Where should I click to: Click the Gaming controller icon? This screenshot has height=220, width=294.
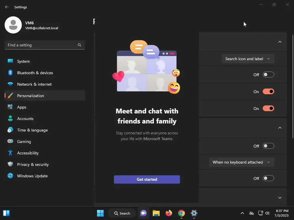coord(10,141)
